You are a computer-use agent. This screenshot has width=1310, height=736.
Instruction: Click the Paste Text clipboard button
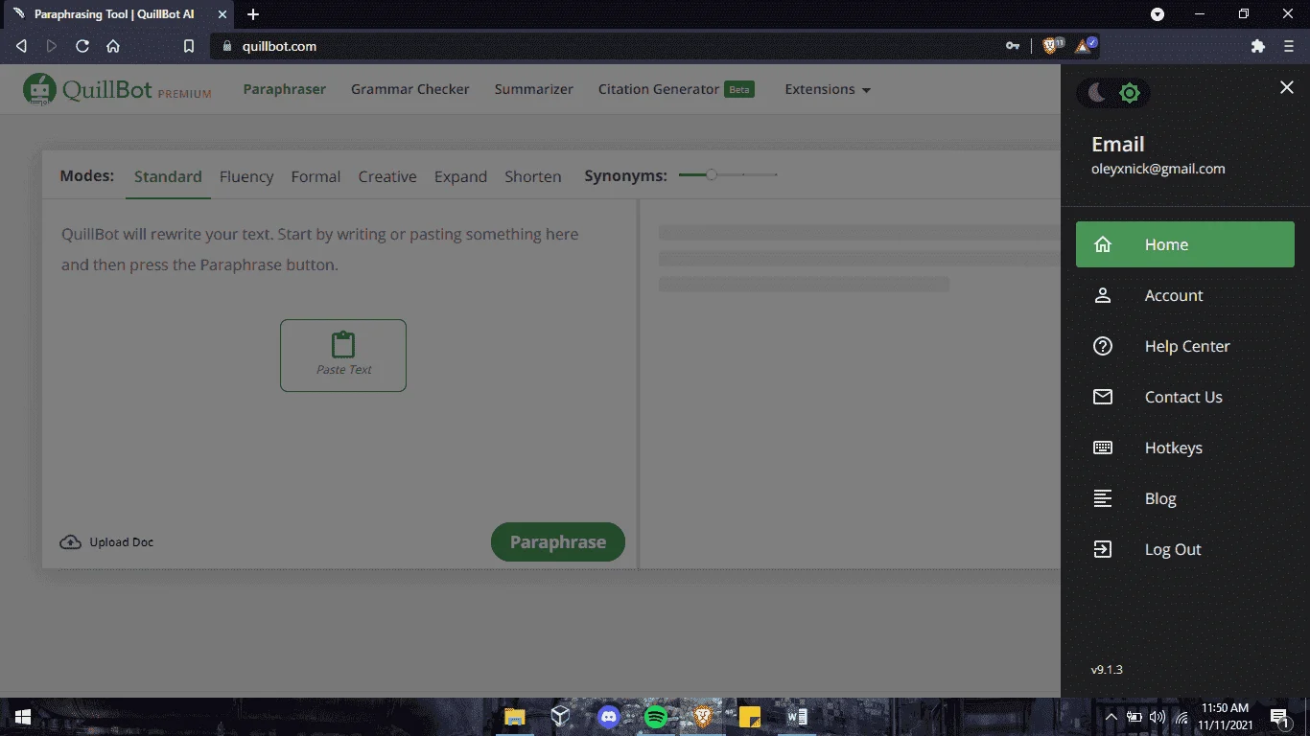[x=343, y=356]
